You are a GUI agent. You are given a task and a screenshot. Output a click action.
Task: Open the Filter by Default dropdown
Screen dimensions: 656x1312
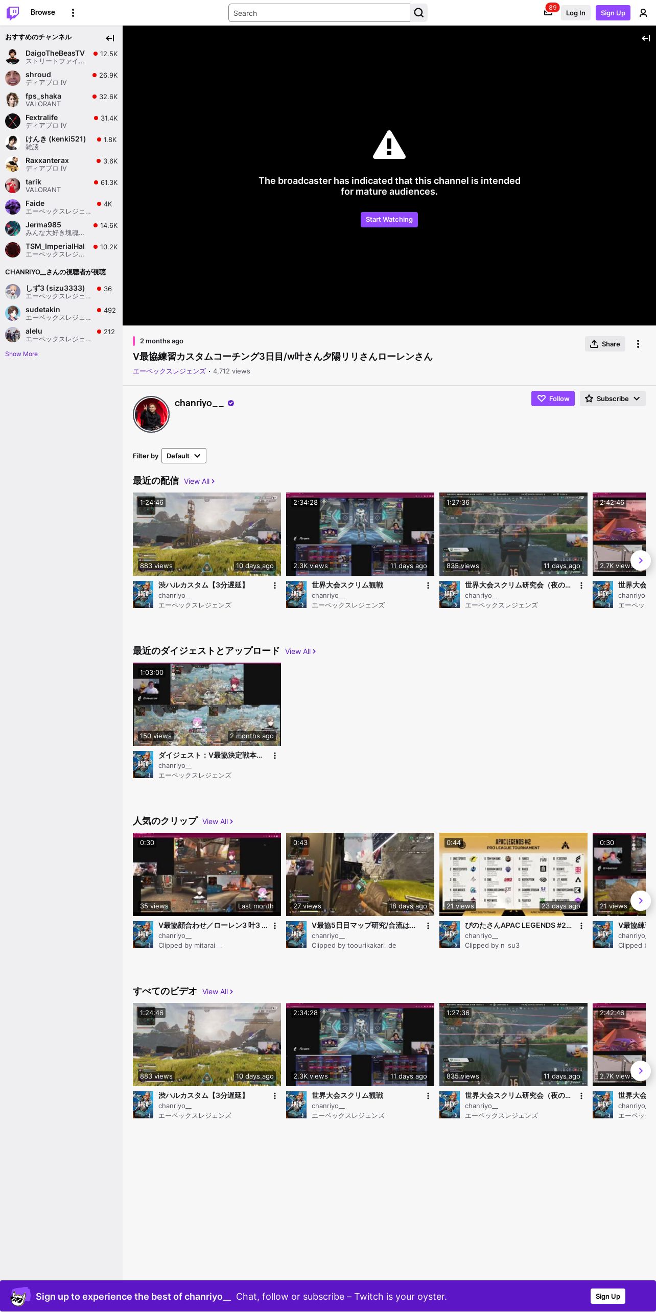(x=184, y=456)
